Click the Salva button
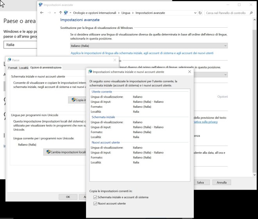 (x=202, y=182)
